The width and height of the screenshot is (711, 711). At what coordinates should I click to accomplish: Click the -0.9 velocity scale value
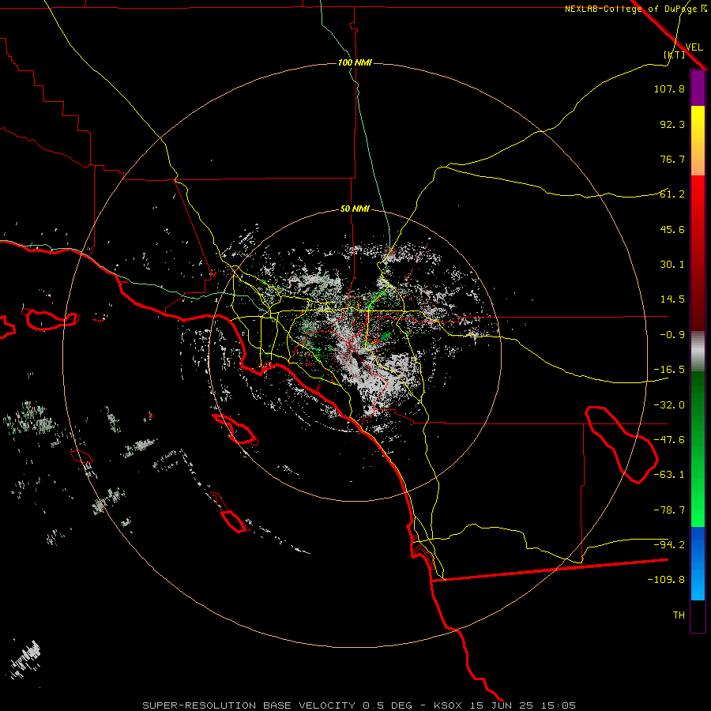coord(672,335)
